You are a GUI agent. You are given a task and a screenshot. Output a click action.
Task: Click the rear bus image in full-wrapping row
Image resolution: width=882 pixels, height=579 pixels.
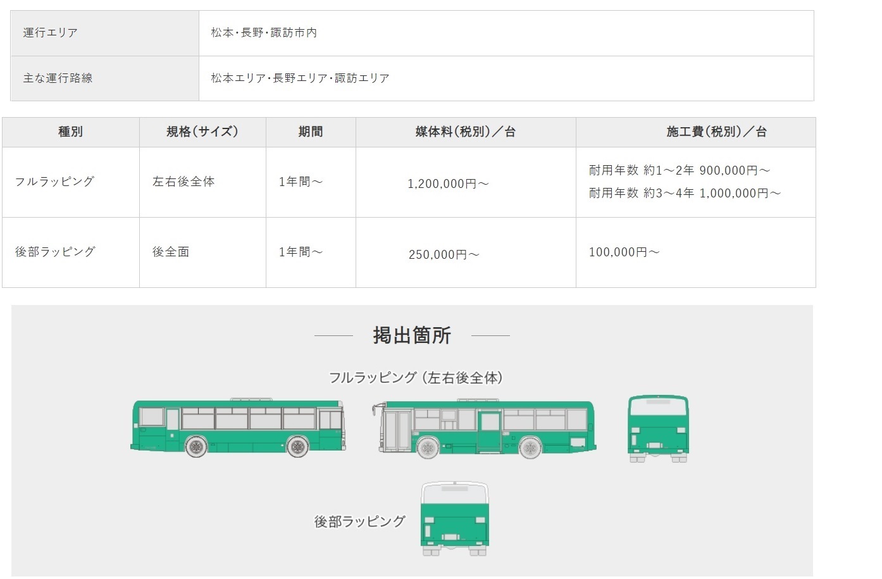(658, 428)
